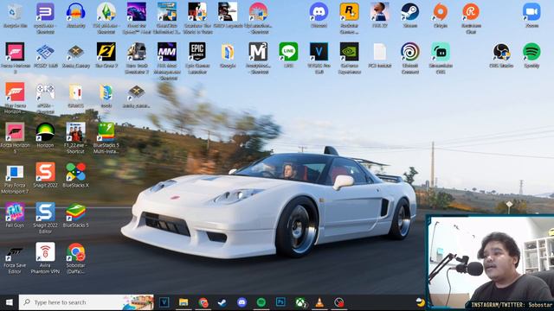Screen dimensions: 554x311
Task: Launch the OBS Studio desktop shortcut
Action: [501, 54]
